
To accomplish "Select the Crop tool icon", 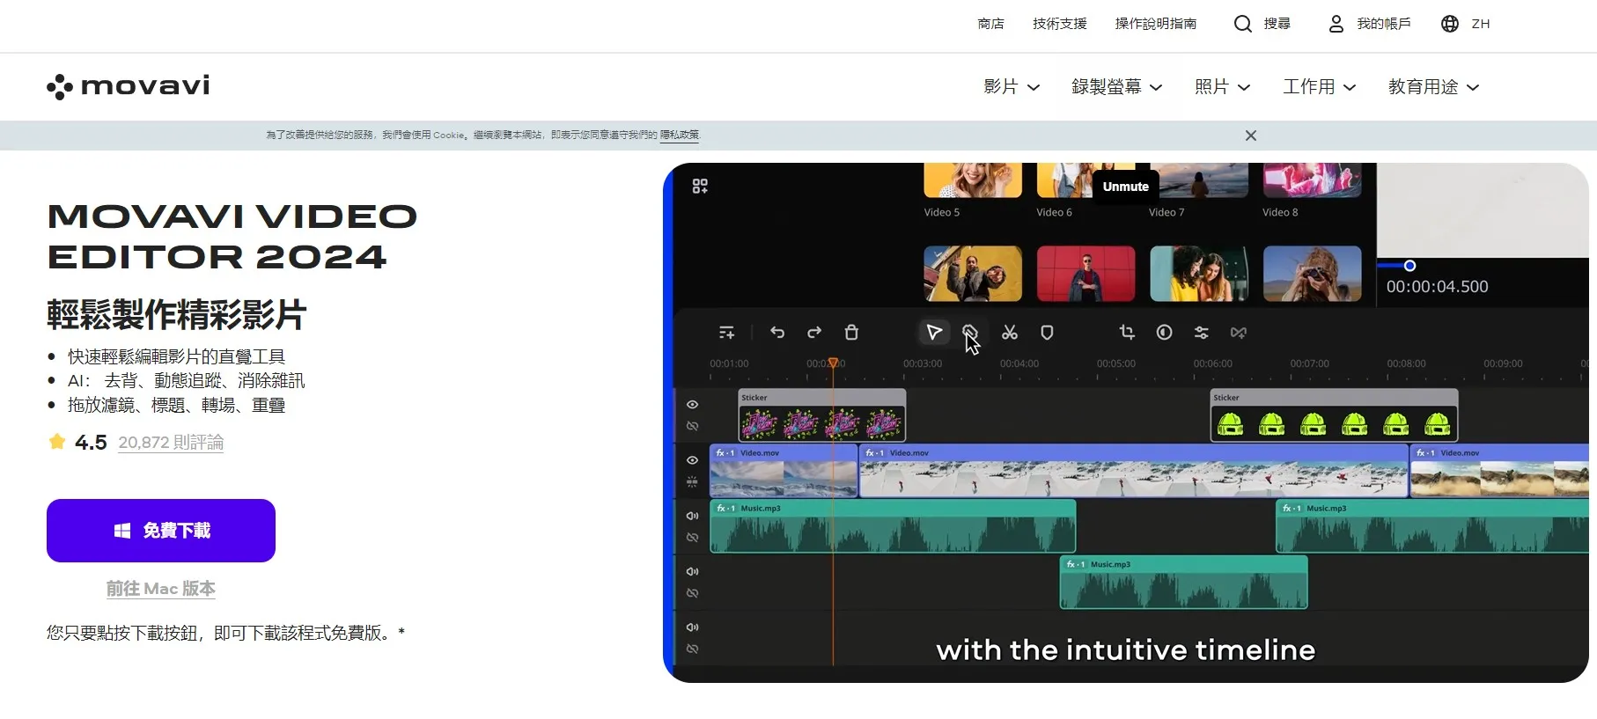I will click(x=1127, y=332).
